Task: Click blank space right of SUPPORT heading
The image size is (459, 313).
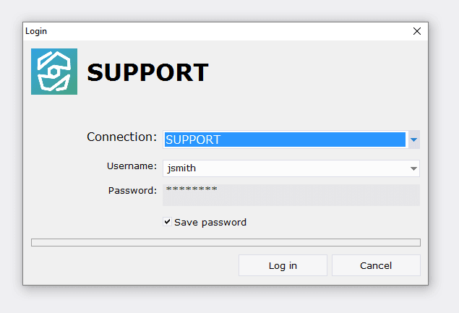Action: coord(318,72)
